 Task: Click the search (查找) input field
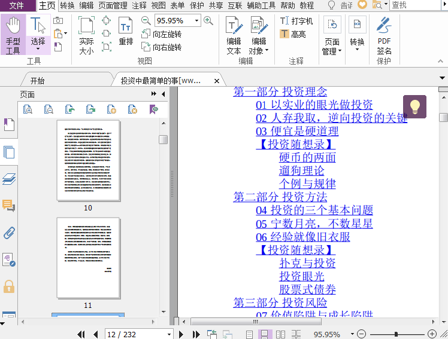[x=416, y=5]
